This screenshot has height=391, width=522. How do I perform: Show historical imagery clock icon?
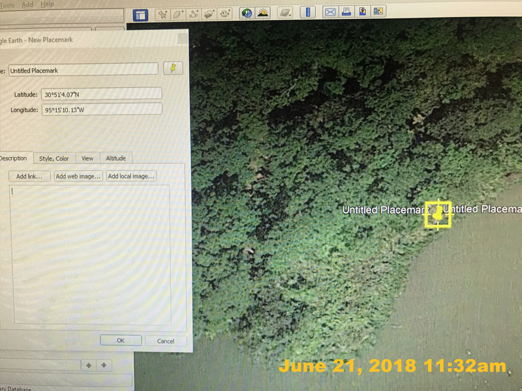click(247, 12)
